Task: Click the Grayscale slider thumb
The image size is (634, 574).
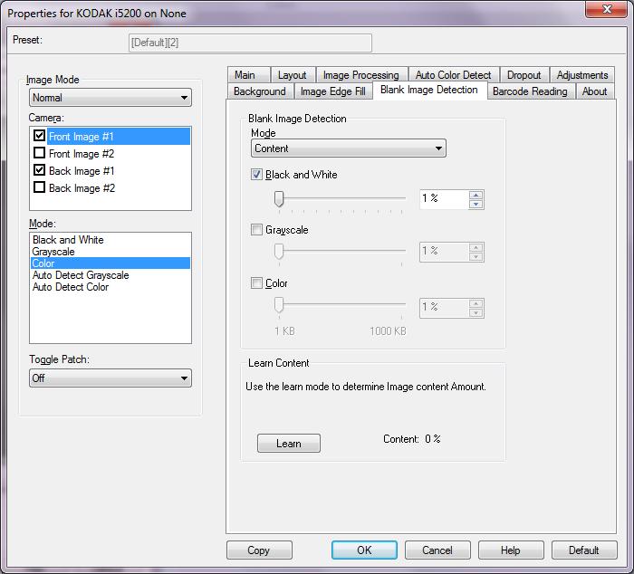Action: pyautogui.click(x=279, y=252)
